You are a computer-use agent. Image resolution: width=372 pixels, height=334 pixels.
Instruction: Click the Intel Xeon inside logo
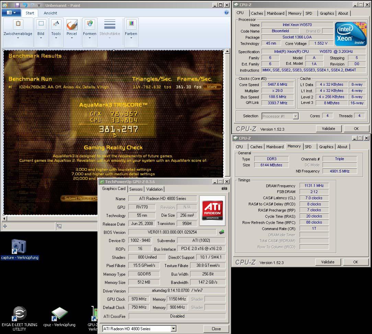coord(351,34)
